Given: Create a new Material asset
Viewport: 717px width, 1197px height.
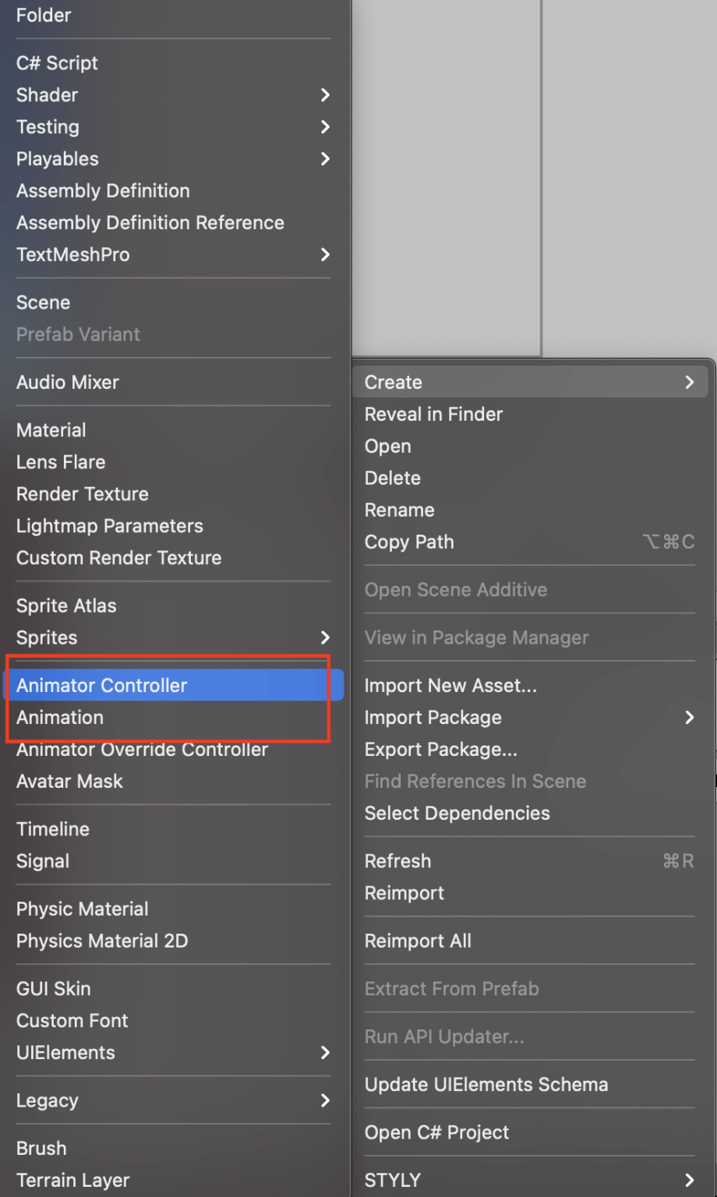Looking at the screenshot, I should coord(51,430).
